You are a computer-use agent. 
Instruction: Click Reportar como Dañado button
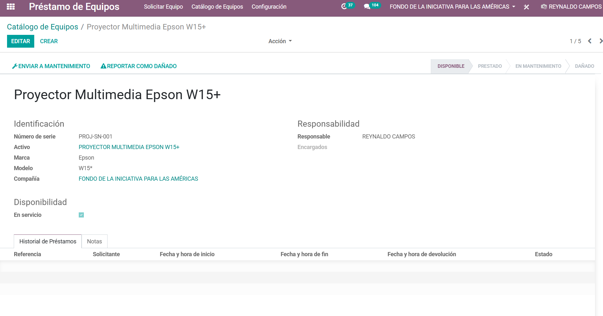139,66
